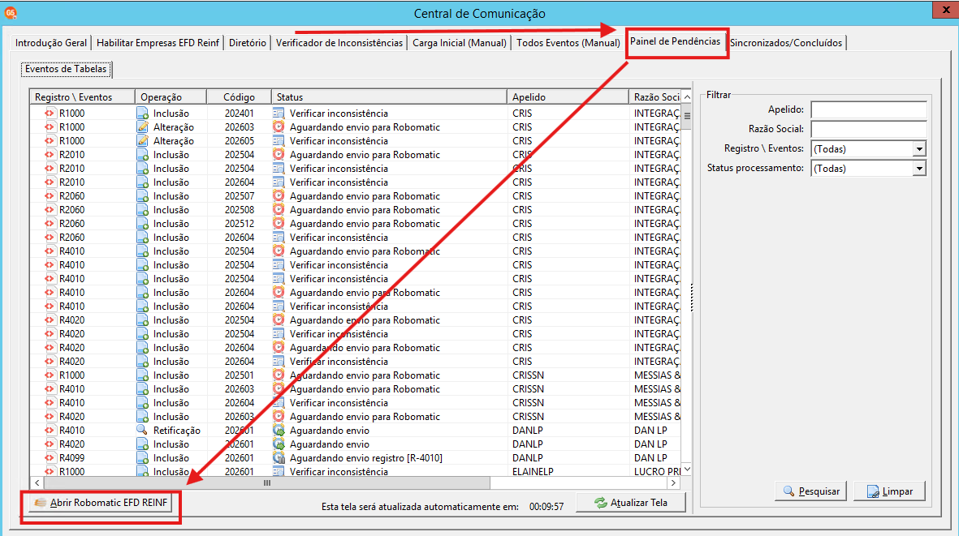Open the Introdução Geral tab
Screen dimensions: 959x536
click(x=51, y=43)
